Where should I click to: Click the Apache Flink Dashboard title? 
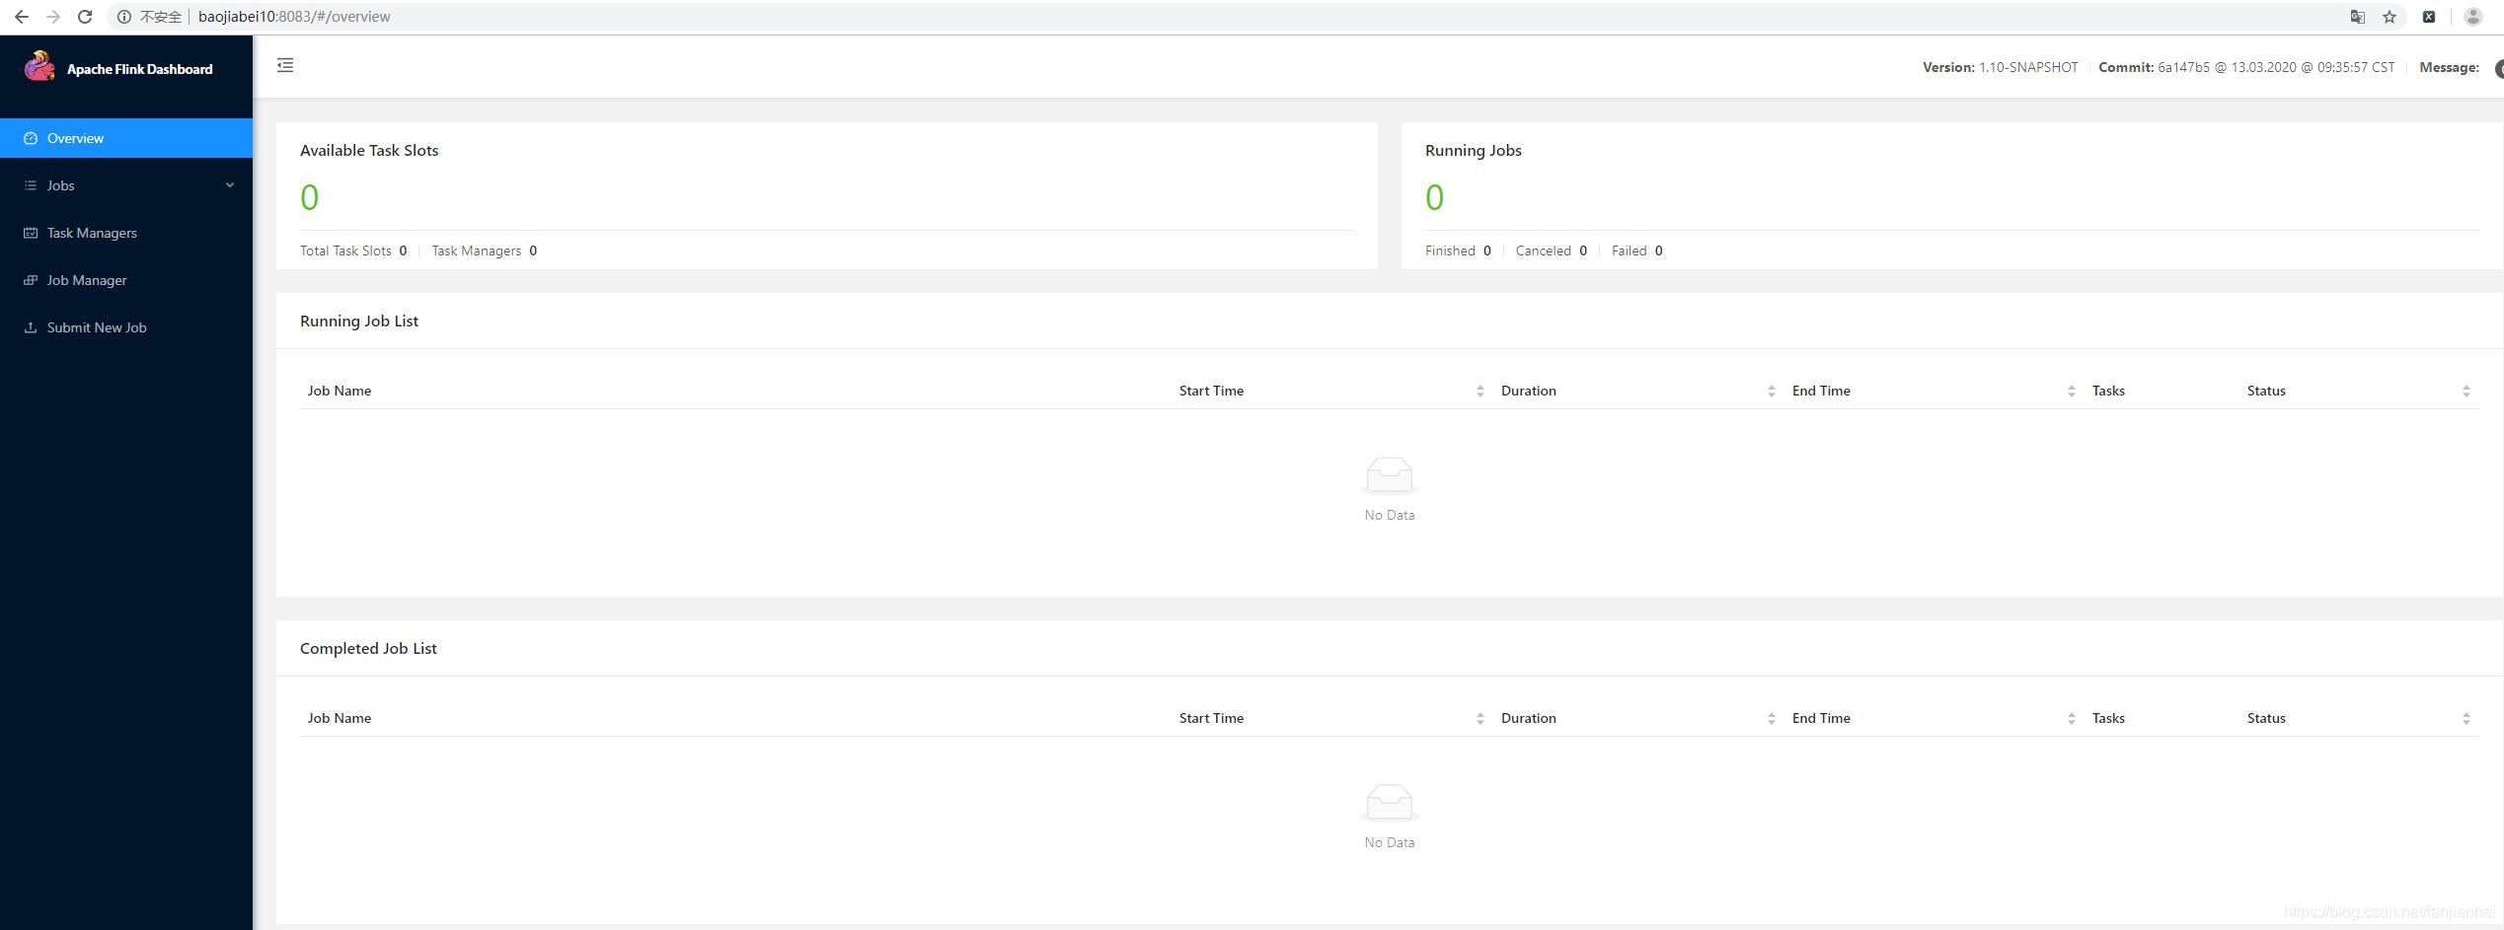(140, 69)
